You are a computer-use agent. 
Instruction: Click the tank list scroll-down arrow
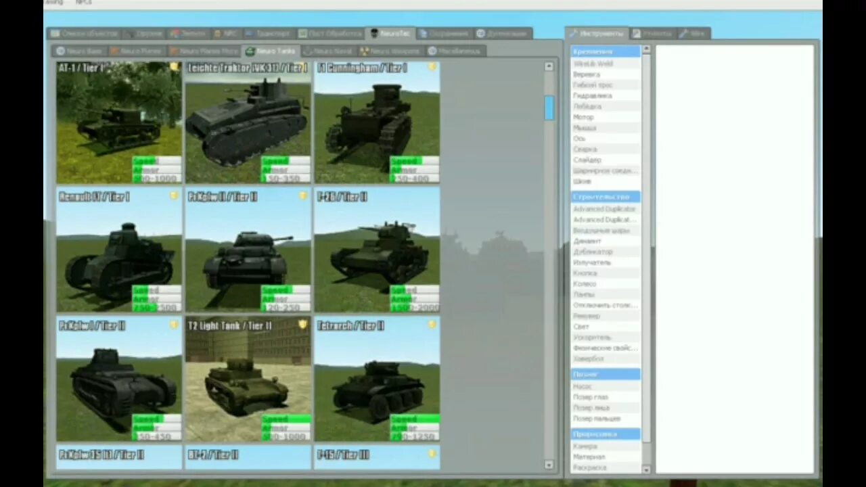click(x=549, y=465)
